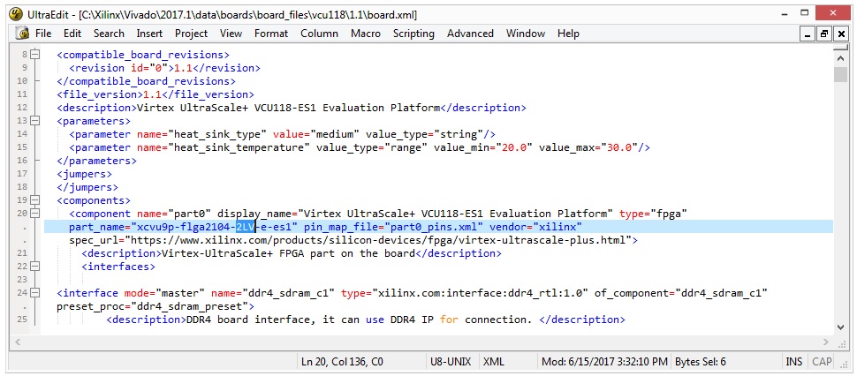Open the Advanced menu
This screenshot has height=376, width=857.
pos(470,34)
